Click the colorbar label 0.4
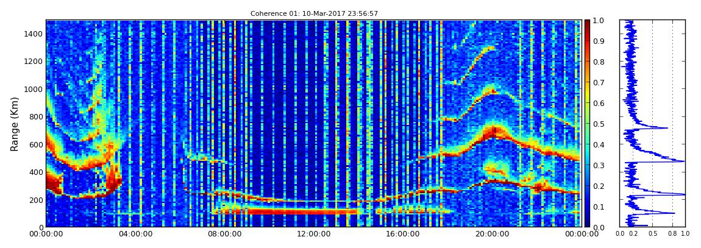This screenshot has width=701, height=248. pyautogui.click(x=599, y=145)
